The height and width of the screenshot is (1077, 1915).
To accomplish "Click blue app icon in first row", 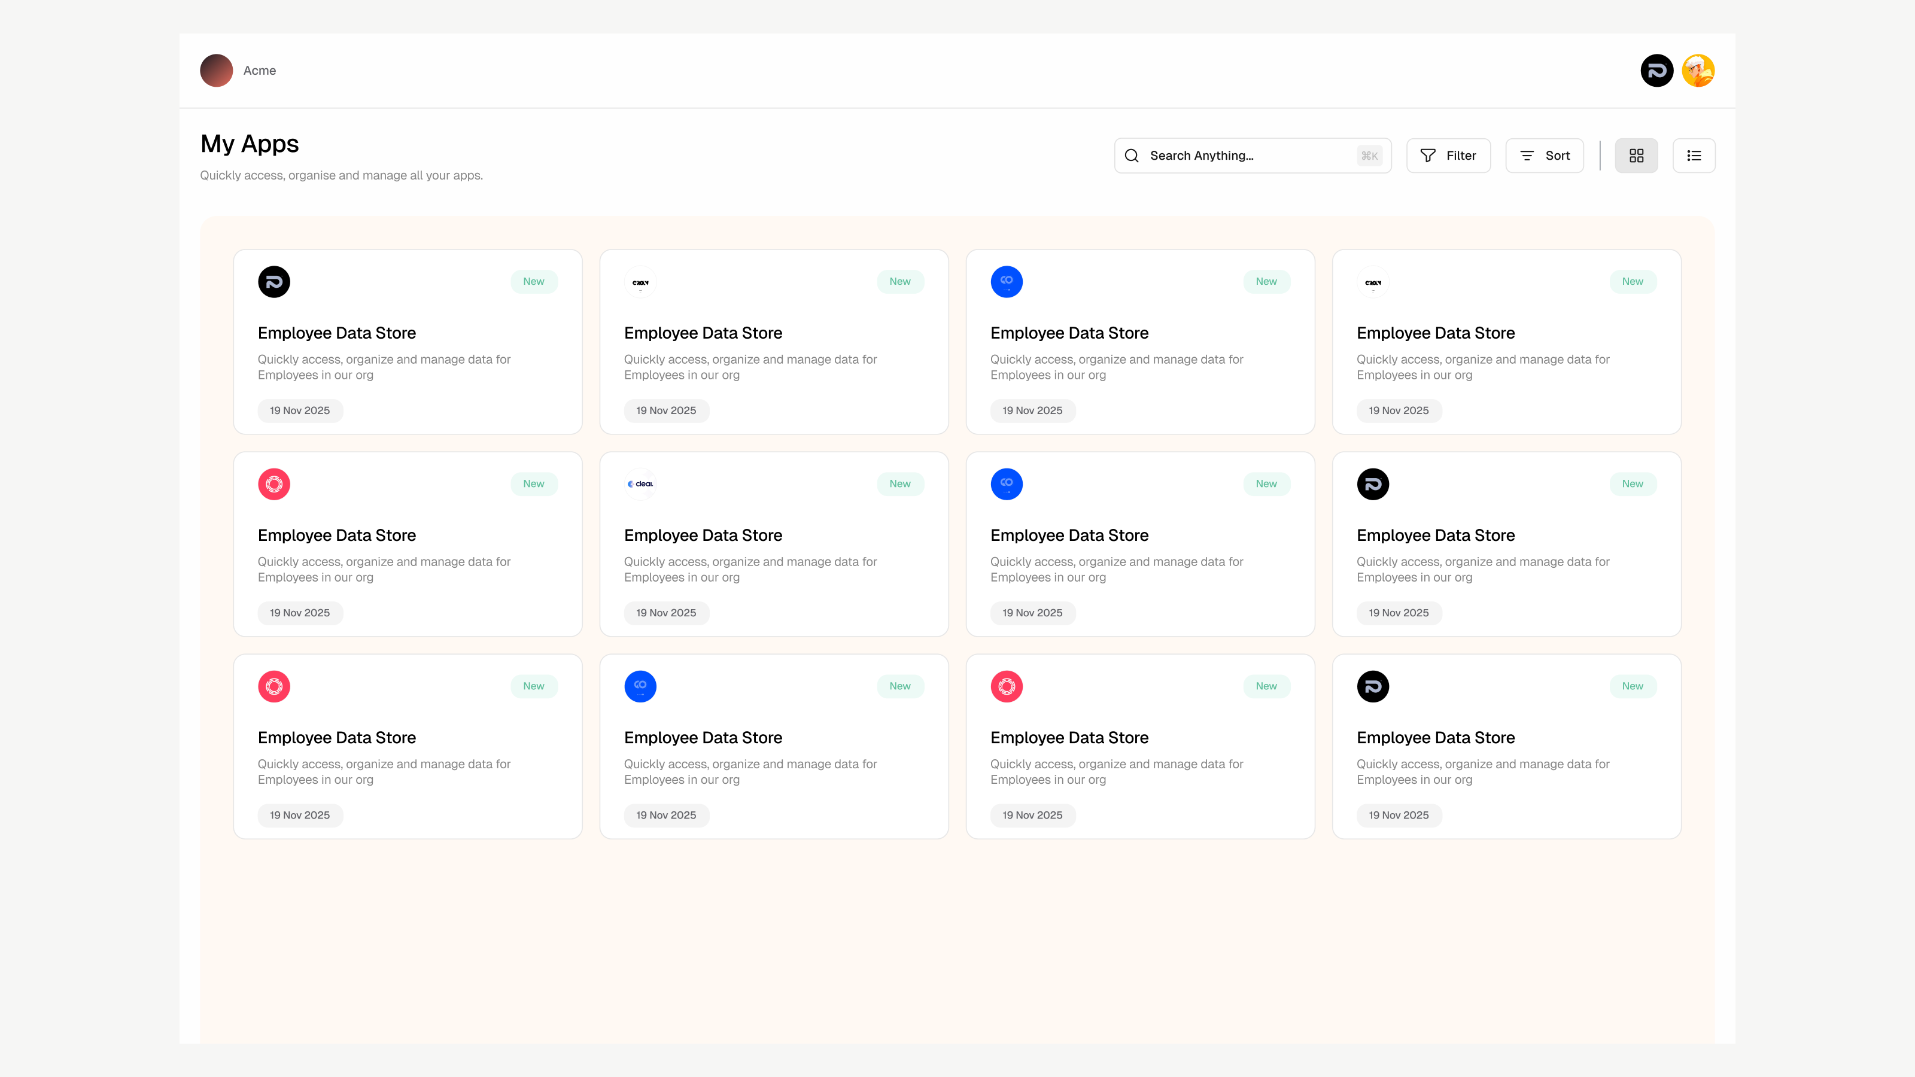I will click(x=1007, y=282).
